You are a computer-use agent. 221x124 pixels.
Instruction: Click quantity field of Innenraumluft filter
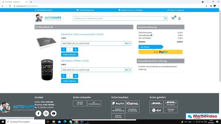click(x=69, y=50)
